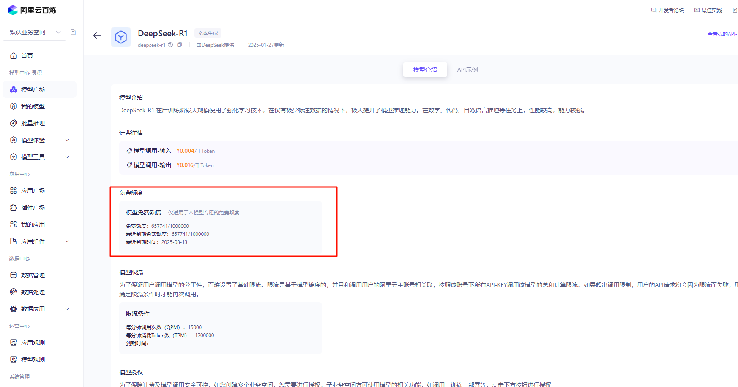
Task: Click the price tag icon for 模型调用-输入
Action: [129, 151]
